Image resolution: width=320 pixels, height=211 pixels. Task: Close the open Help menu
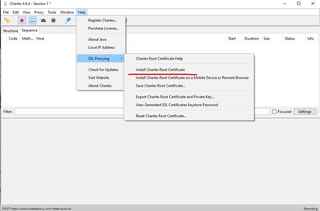pos(82,12)
